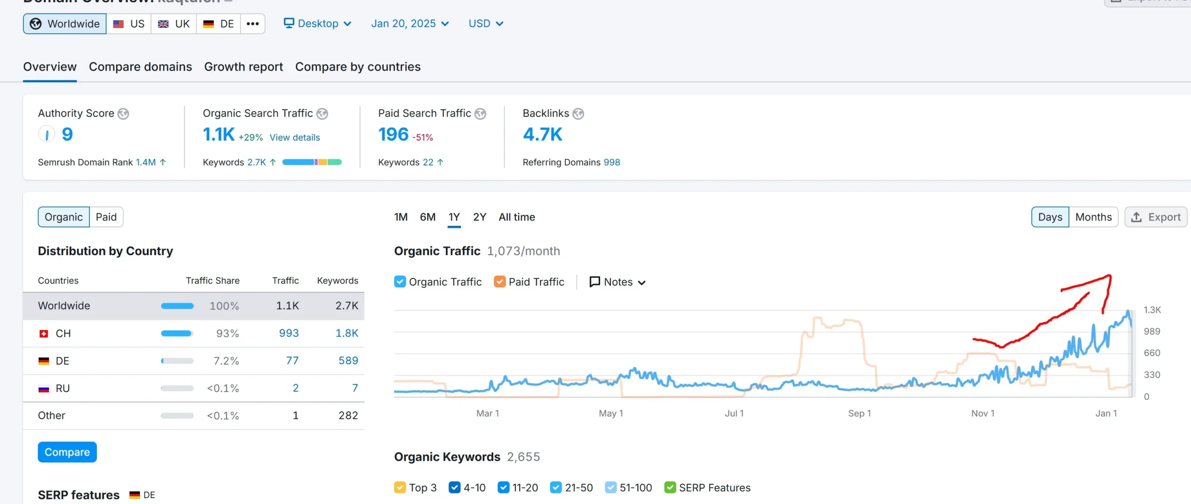Click the Worldwide globe icon

(36, 24)
